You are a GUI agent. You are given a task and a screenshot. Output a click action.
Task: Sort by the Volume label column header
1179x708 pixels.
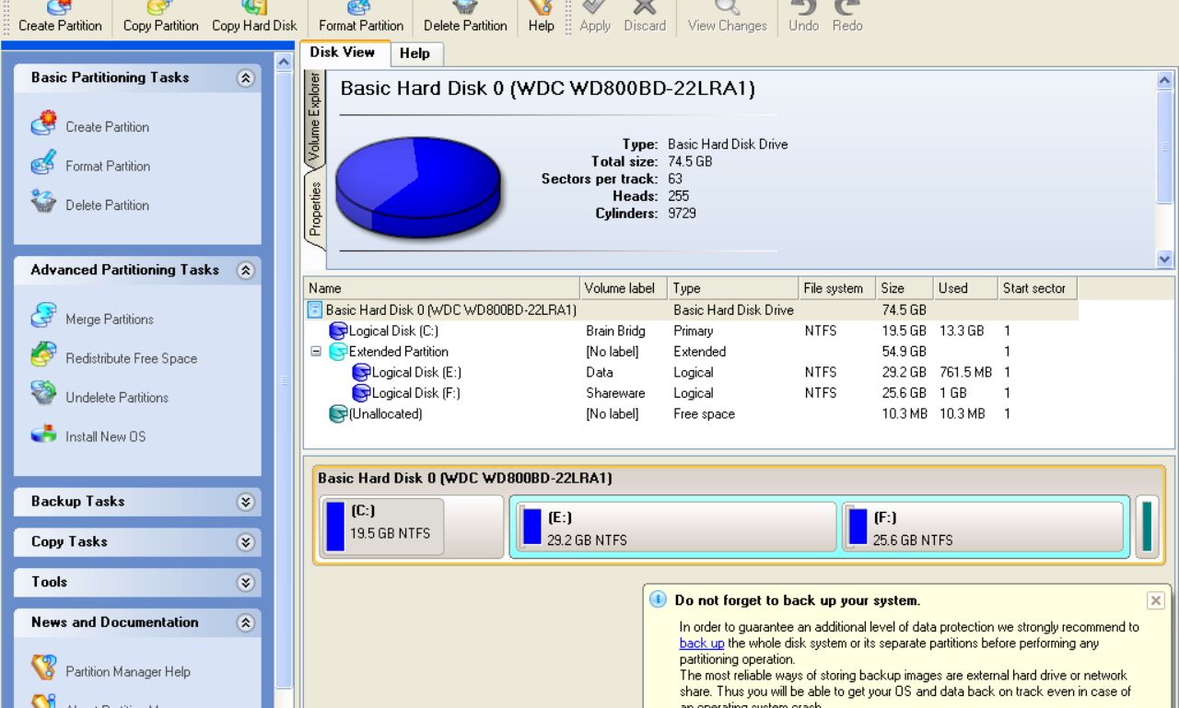624,288
